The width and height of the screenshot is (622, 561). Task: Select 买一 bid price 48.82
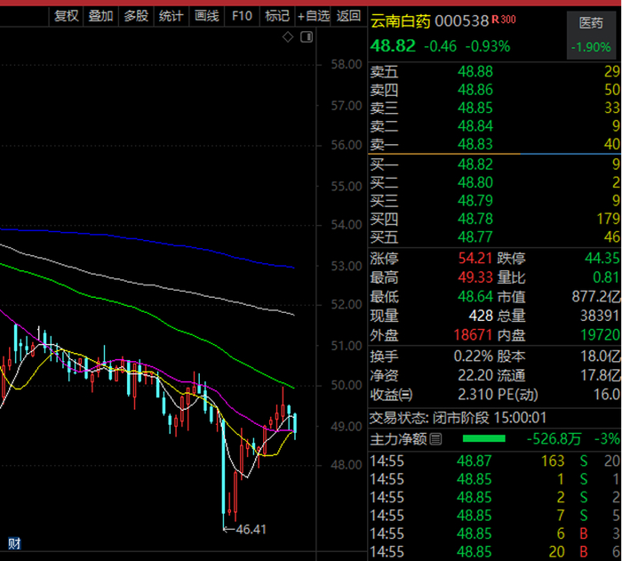(475, 164)
